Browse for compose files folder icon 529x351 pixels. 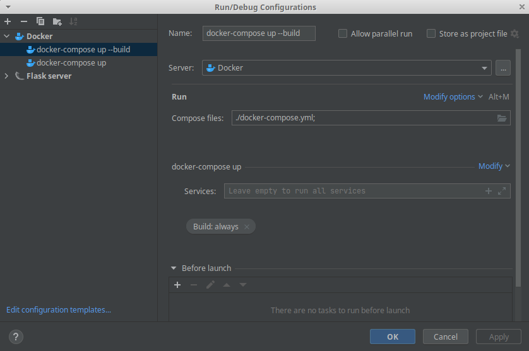pos(502,118)
